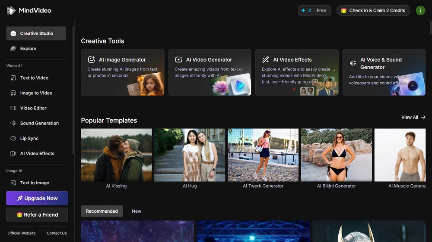This screenshot has width=432, height=242.
Task: Click the Explore planet icon
Action: (x=13, y=48)
